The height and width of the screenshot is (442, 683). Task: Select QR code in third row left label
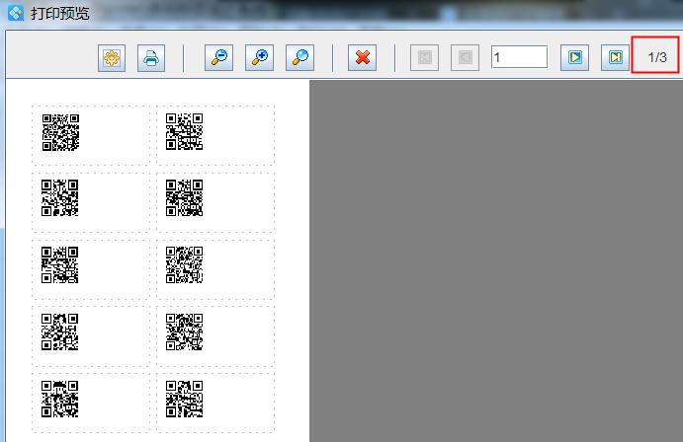pos(59,265)
